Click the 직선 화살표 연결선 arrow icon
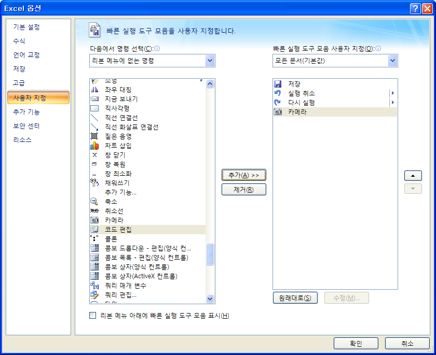The image size is (436, 355). pyautogui.click(x=94, y=127)
